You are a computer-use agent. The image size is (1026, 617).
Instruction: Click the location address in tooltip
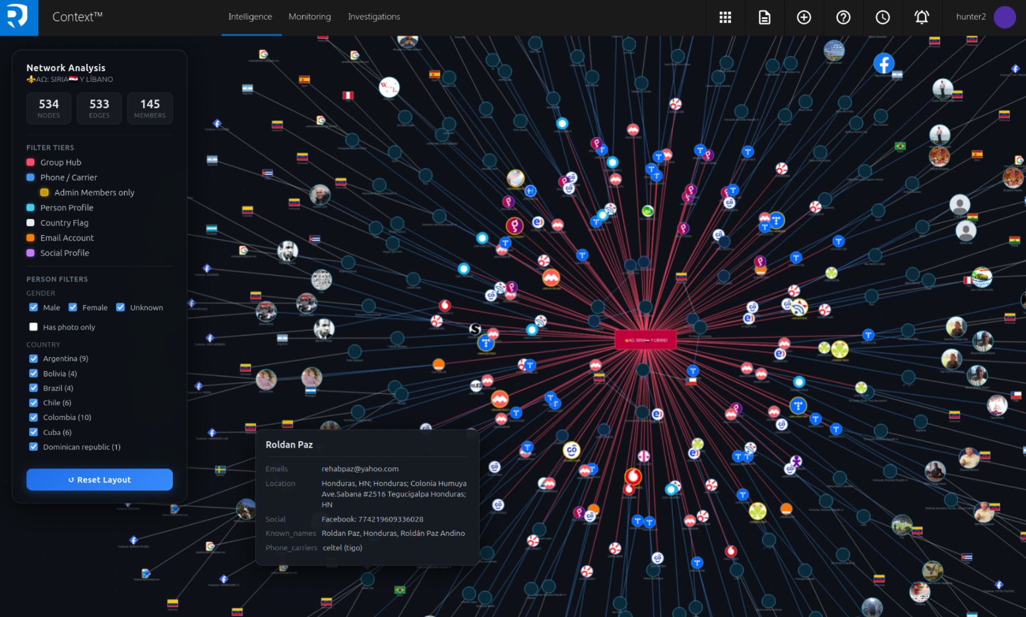pyautogui.click(x=394, y=494)
